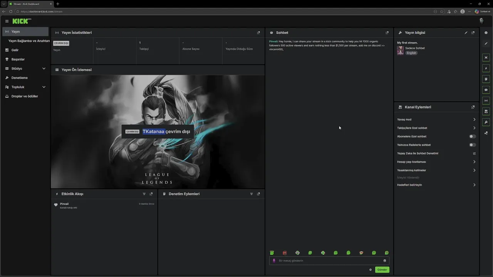Pop out the Denetim Eylemleri panel
Image resolution: width=493 pixels, height=277 pixels.
pos(258,194)
